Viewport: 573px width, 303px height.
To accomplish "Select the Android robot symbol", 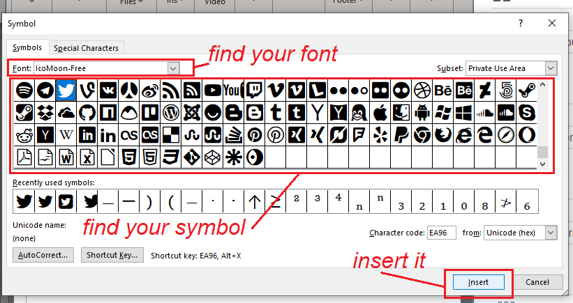I will (422, 113).
